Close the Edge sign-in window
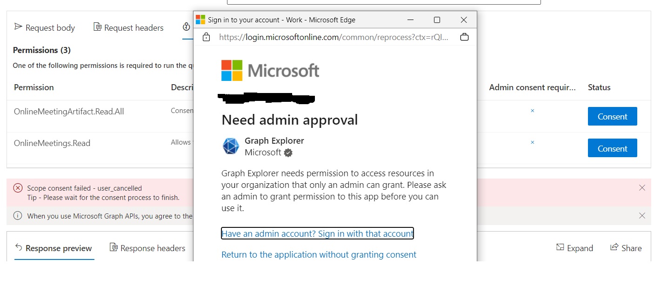The image size is (654, 299). coord(463,20)
